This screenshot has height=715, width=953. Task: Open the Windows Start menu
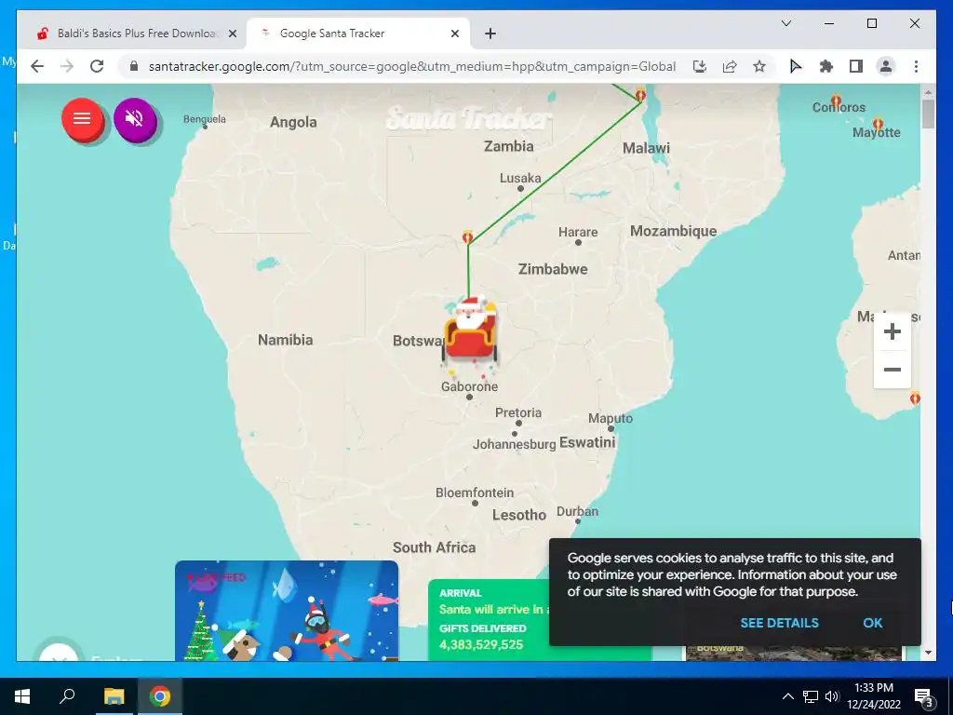[22, 696]
